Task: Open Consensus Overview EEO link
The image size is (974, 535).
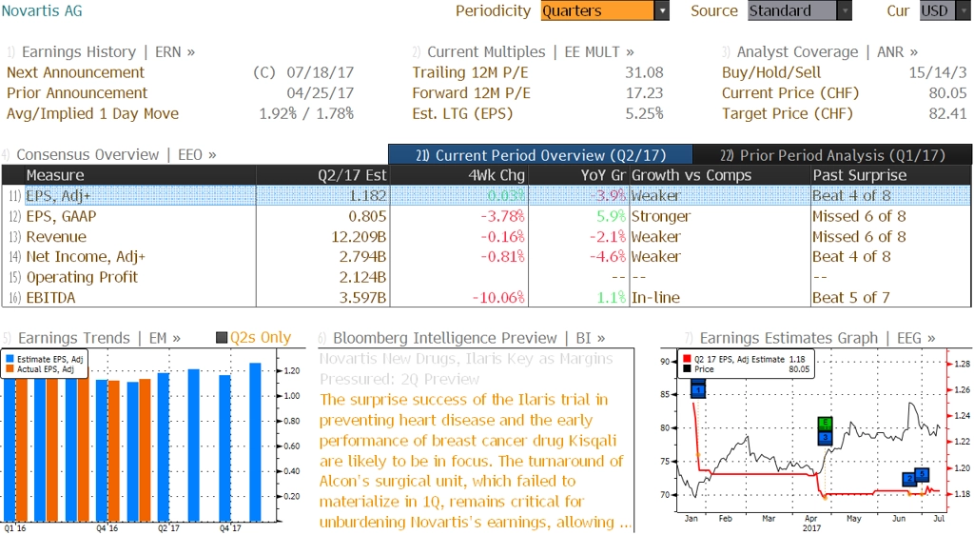Action: (116, 155)
